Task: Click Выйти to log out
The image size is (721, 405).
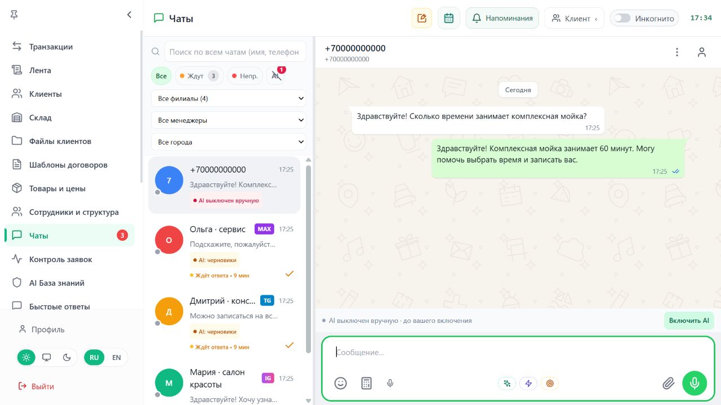Action: (x=36, y=386)
